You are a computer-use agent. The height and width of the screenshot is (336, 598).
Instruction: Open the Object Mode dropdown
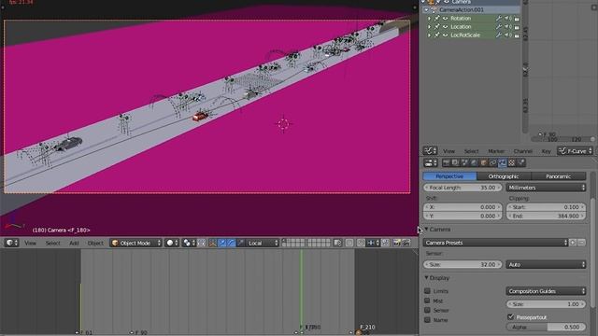pyautogui.click(x=135, y=243)
